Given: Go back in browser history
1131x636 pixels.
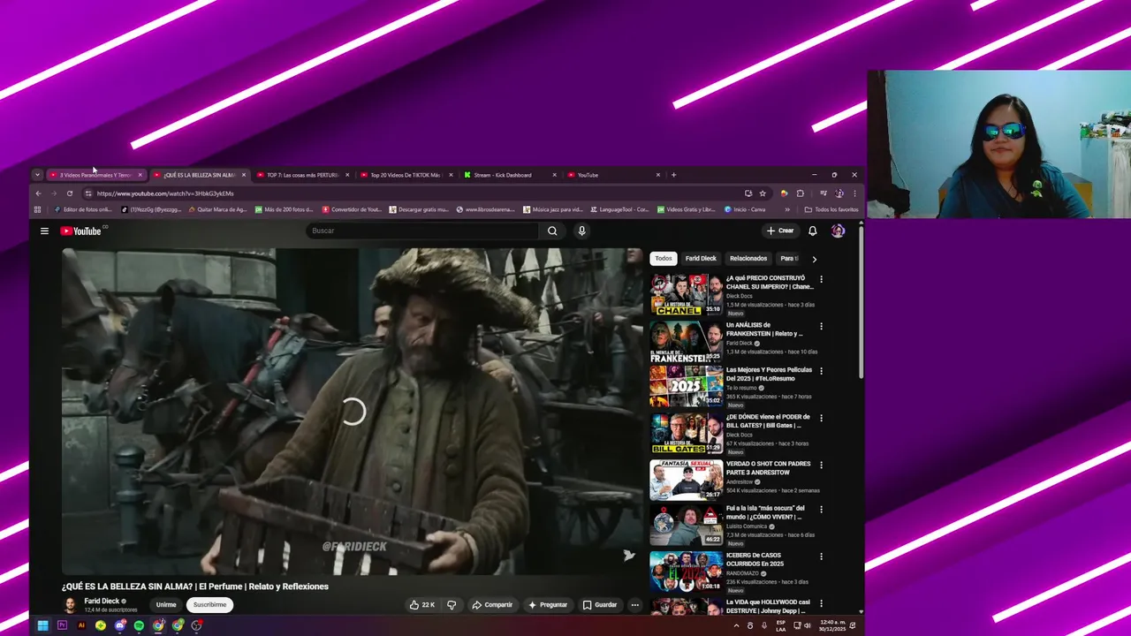Looking at the screenshot, I should [x=38, y=193].
